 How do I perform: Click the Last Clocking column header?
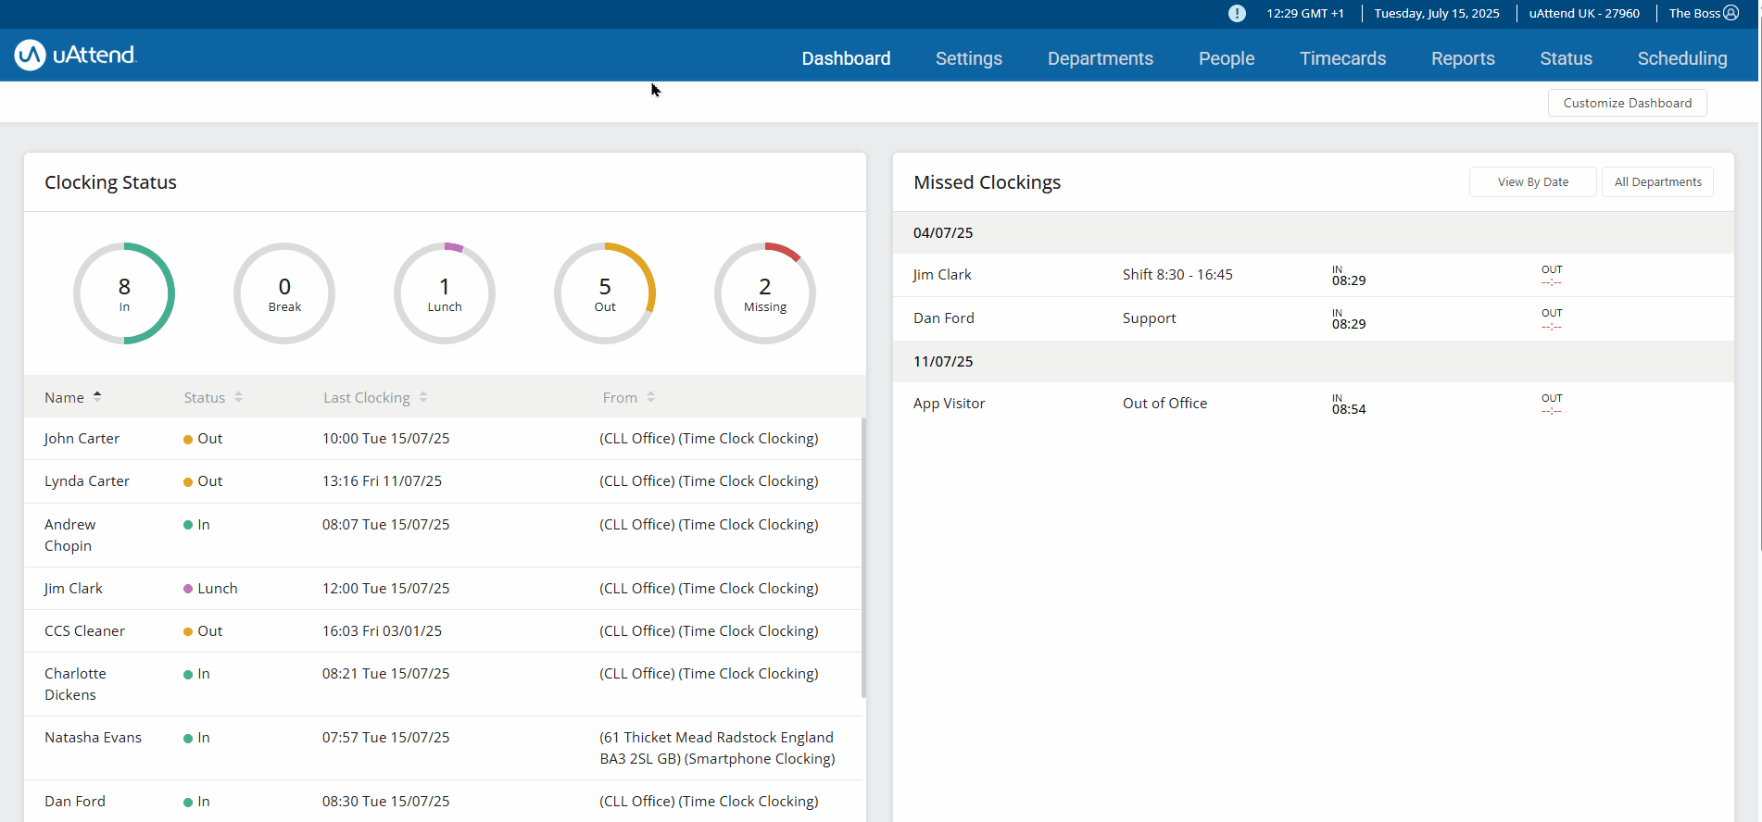pyautogui.click(x=367, y=397)
